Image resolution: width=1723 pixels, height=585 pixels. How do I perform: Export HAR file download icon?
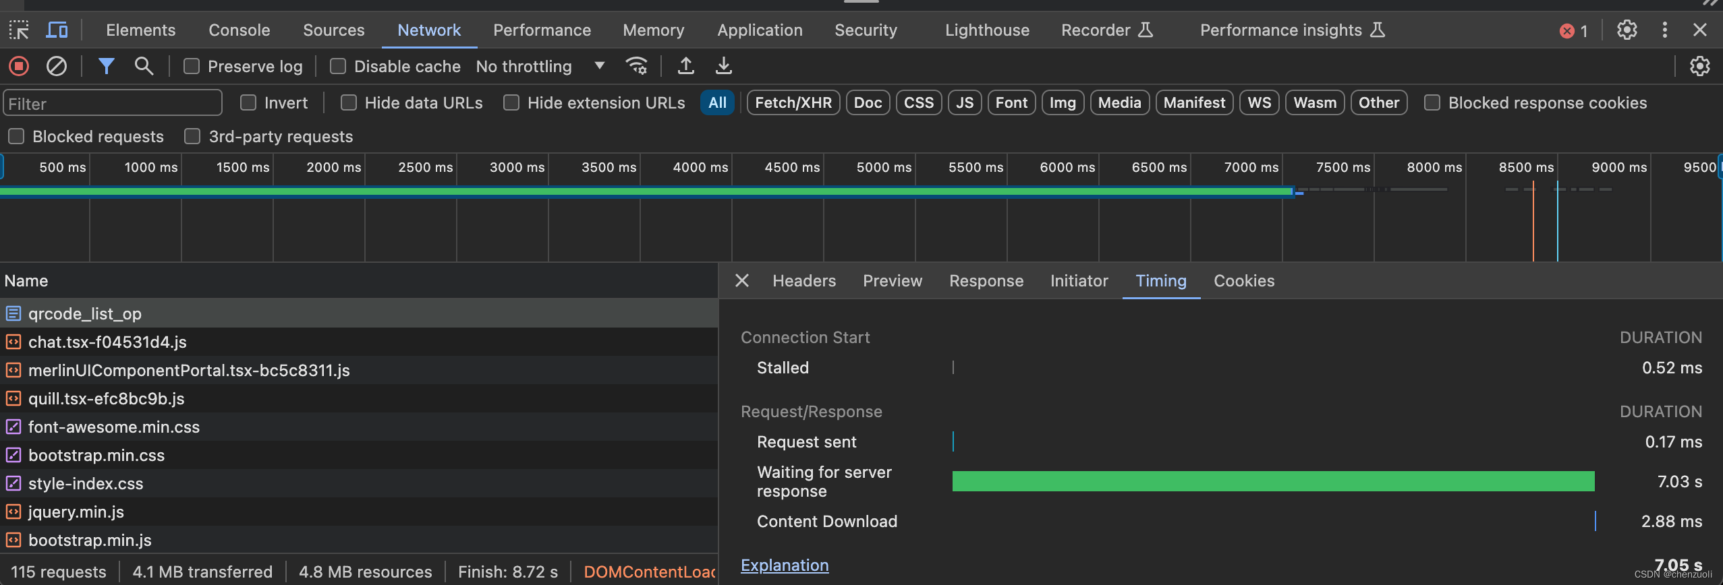click(723, 66)
